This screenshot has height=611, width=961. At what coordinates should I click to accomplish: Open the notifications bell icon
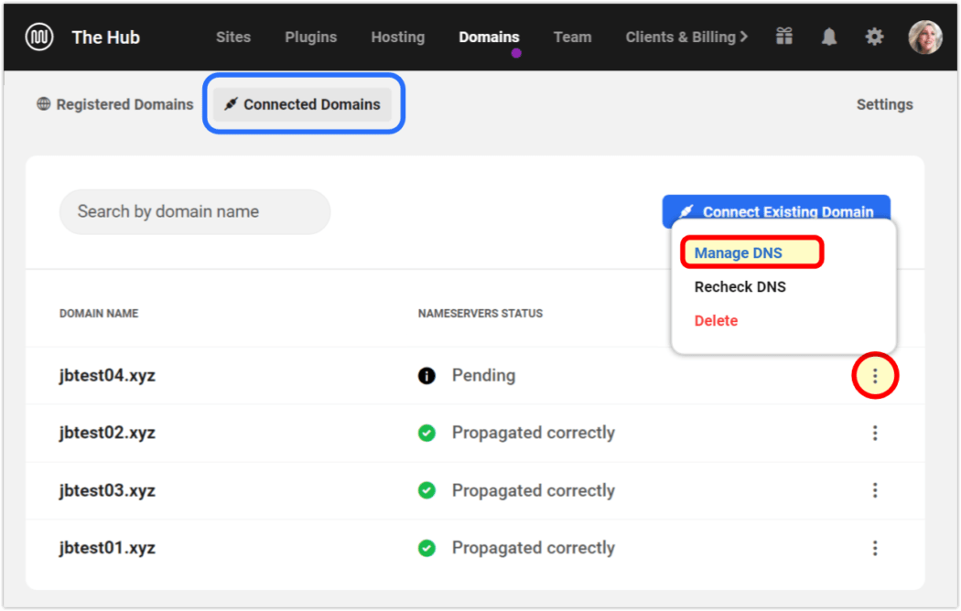coord(828,37)
